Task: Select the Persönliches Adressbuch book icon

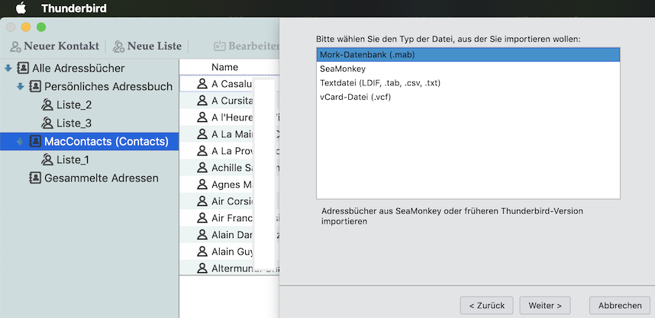Action: (35, 87)
